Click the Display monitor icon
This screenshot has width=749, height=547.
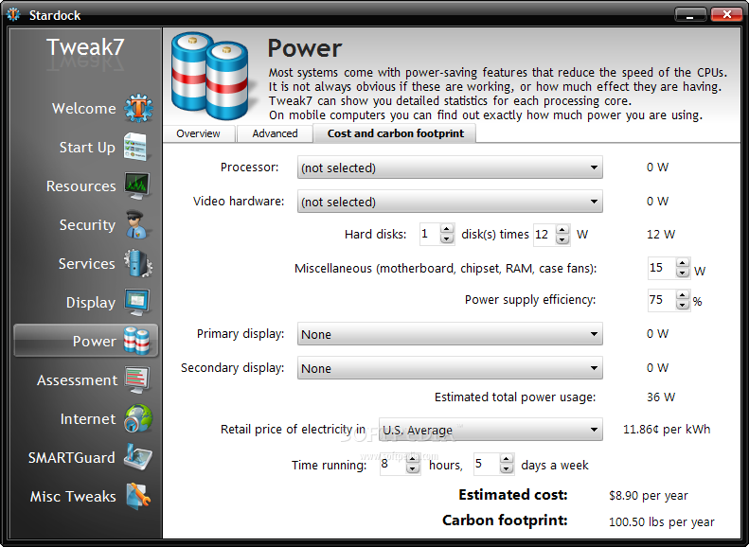tap(137, 302)
